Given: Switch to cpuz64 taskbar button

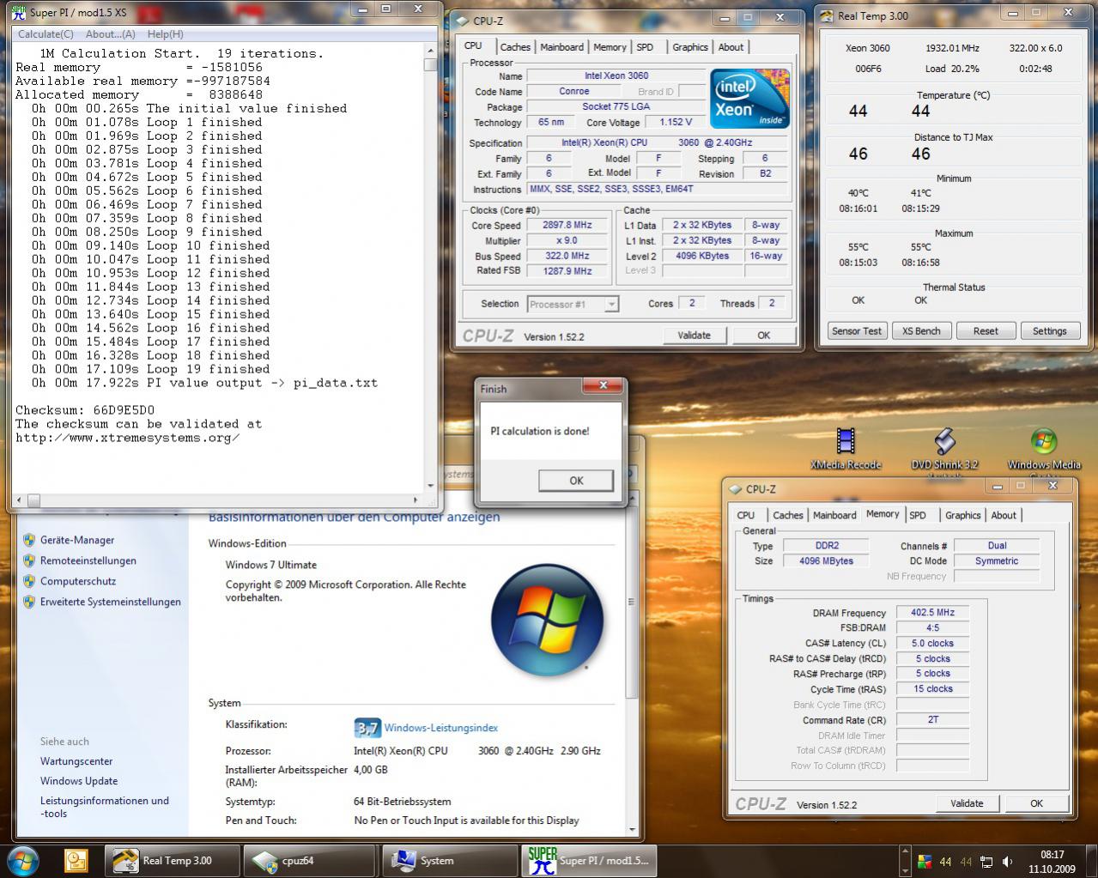Looking at the screenshot, I should point(309,860).
